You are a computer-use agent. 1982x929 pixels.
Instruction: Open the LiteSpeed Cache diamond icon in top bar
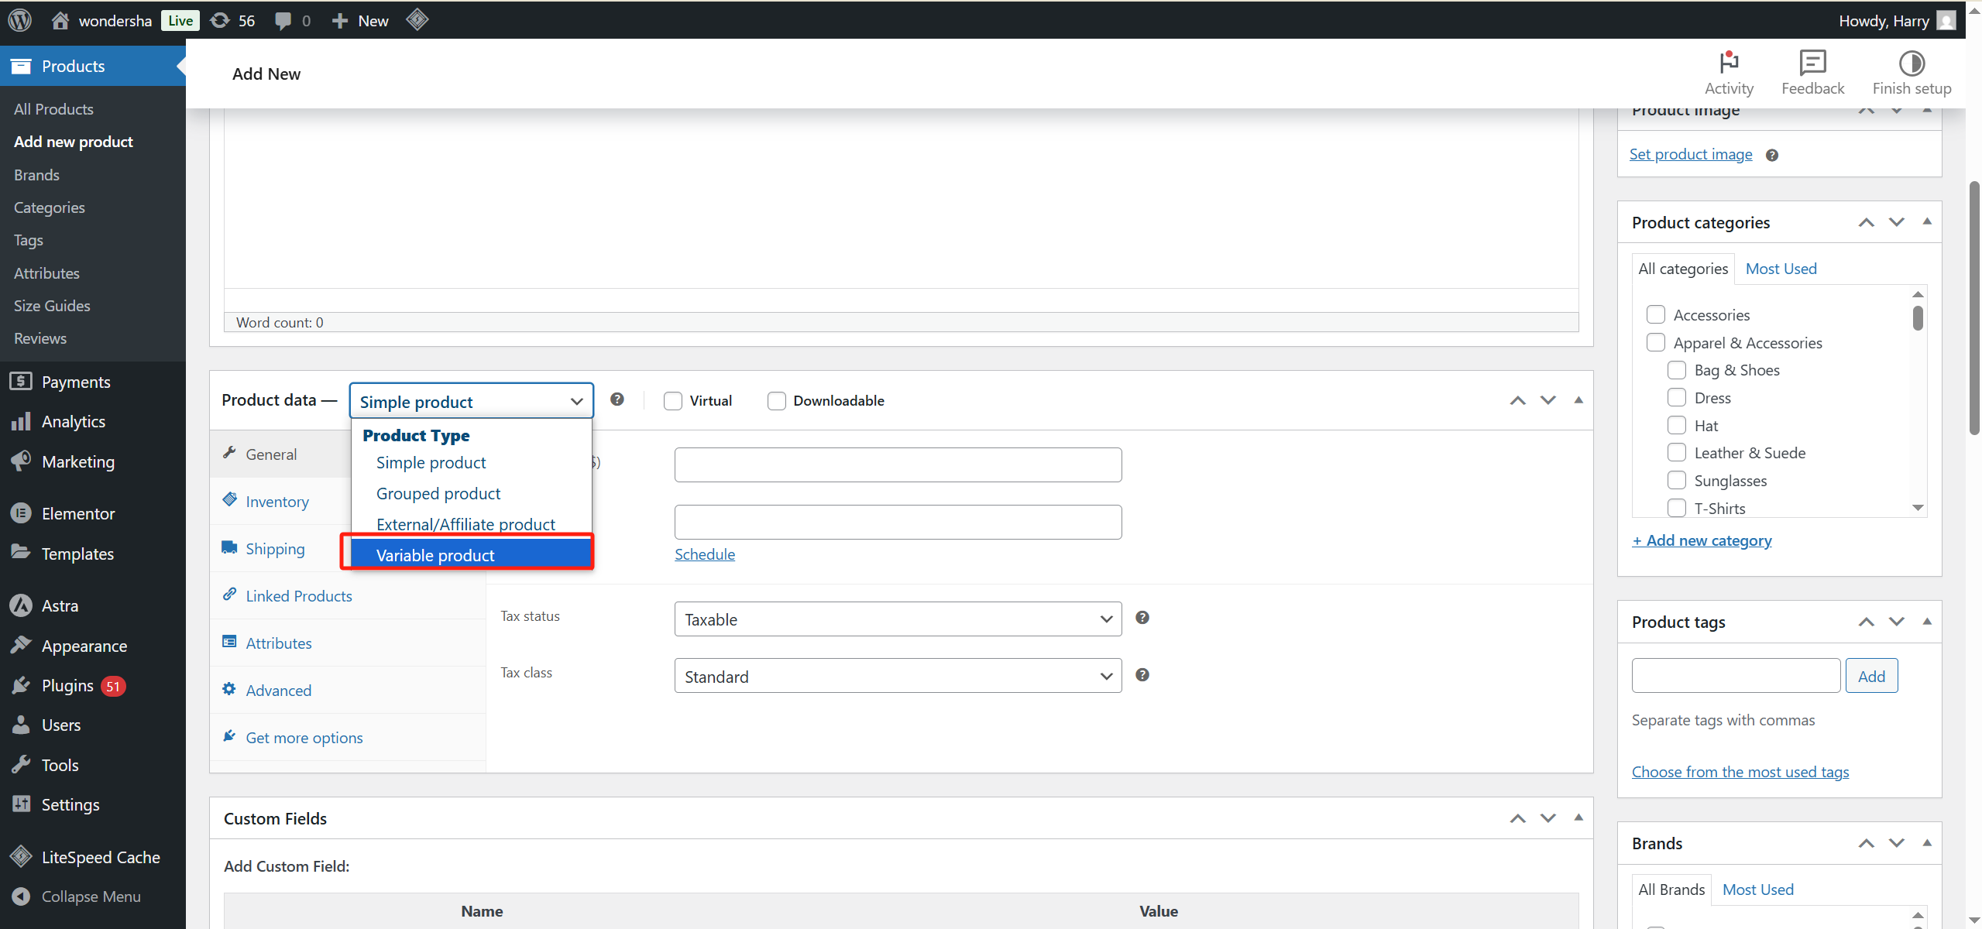click(x=417, y=20)
